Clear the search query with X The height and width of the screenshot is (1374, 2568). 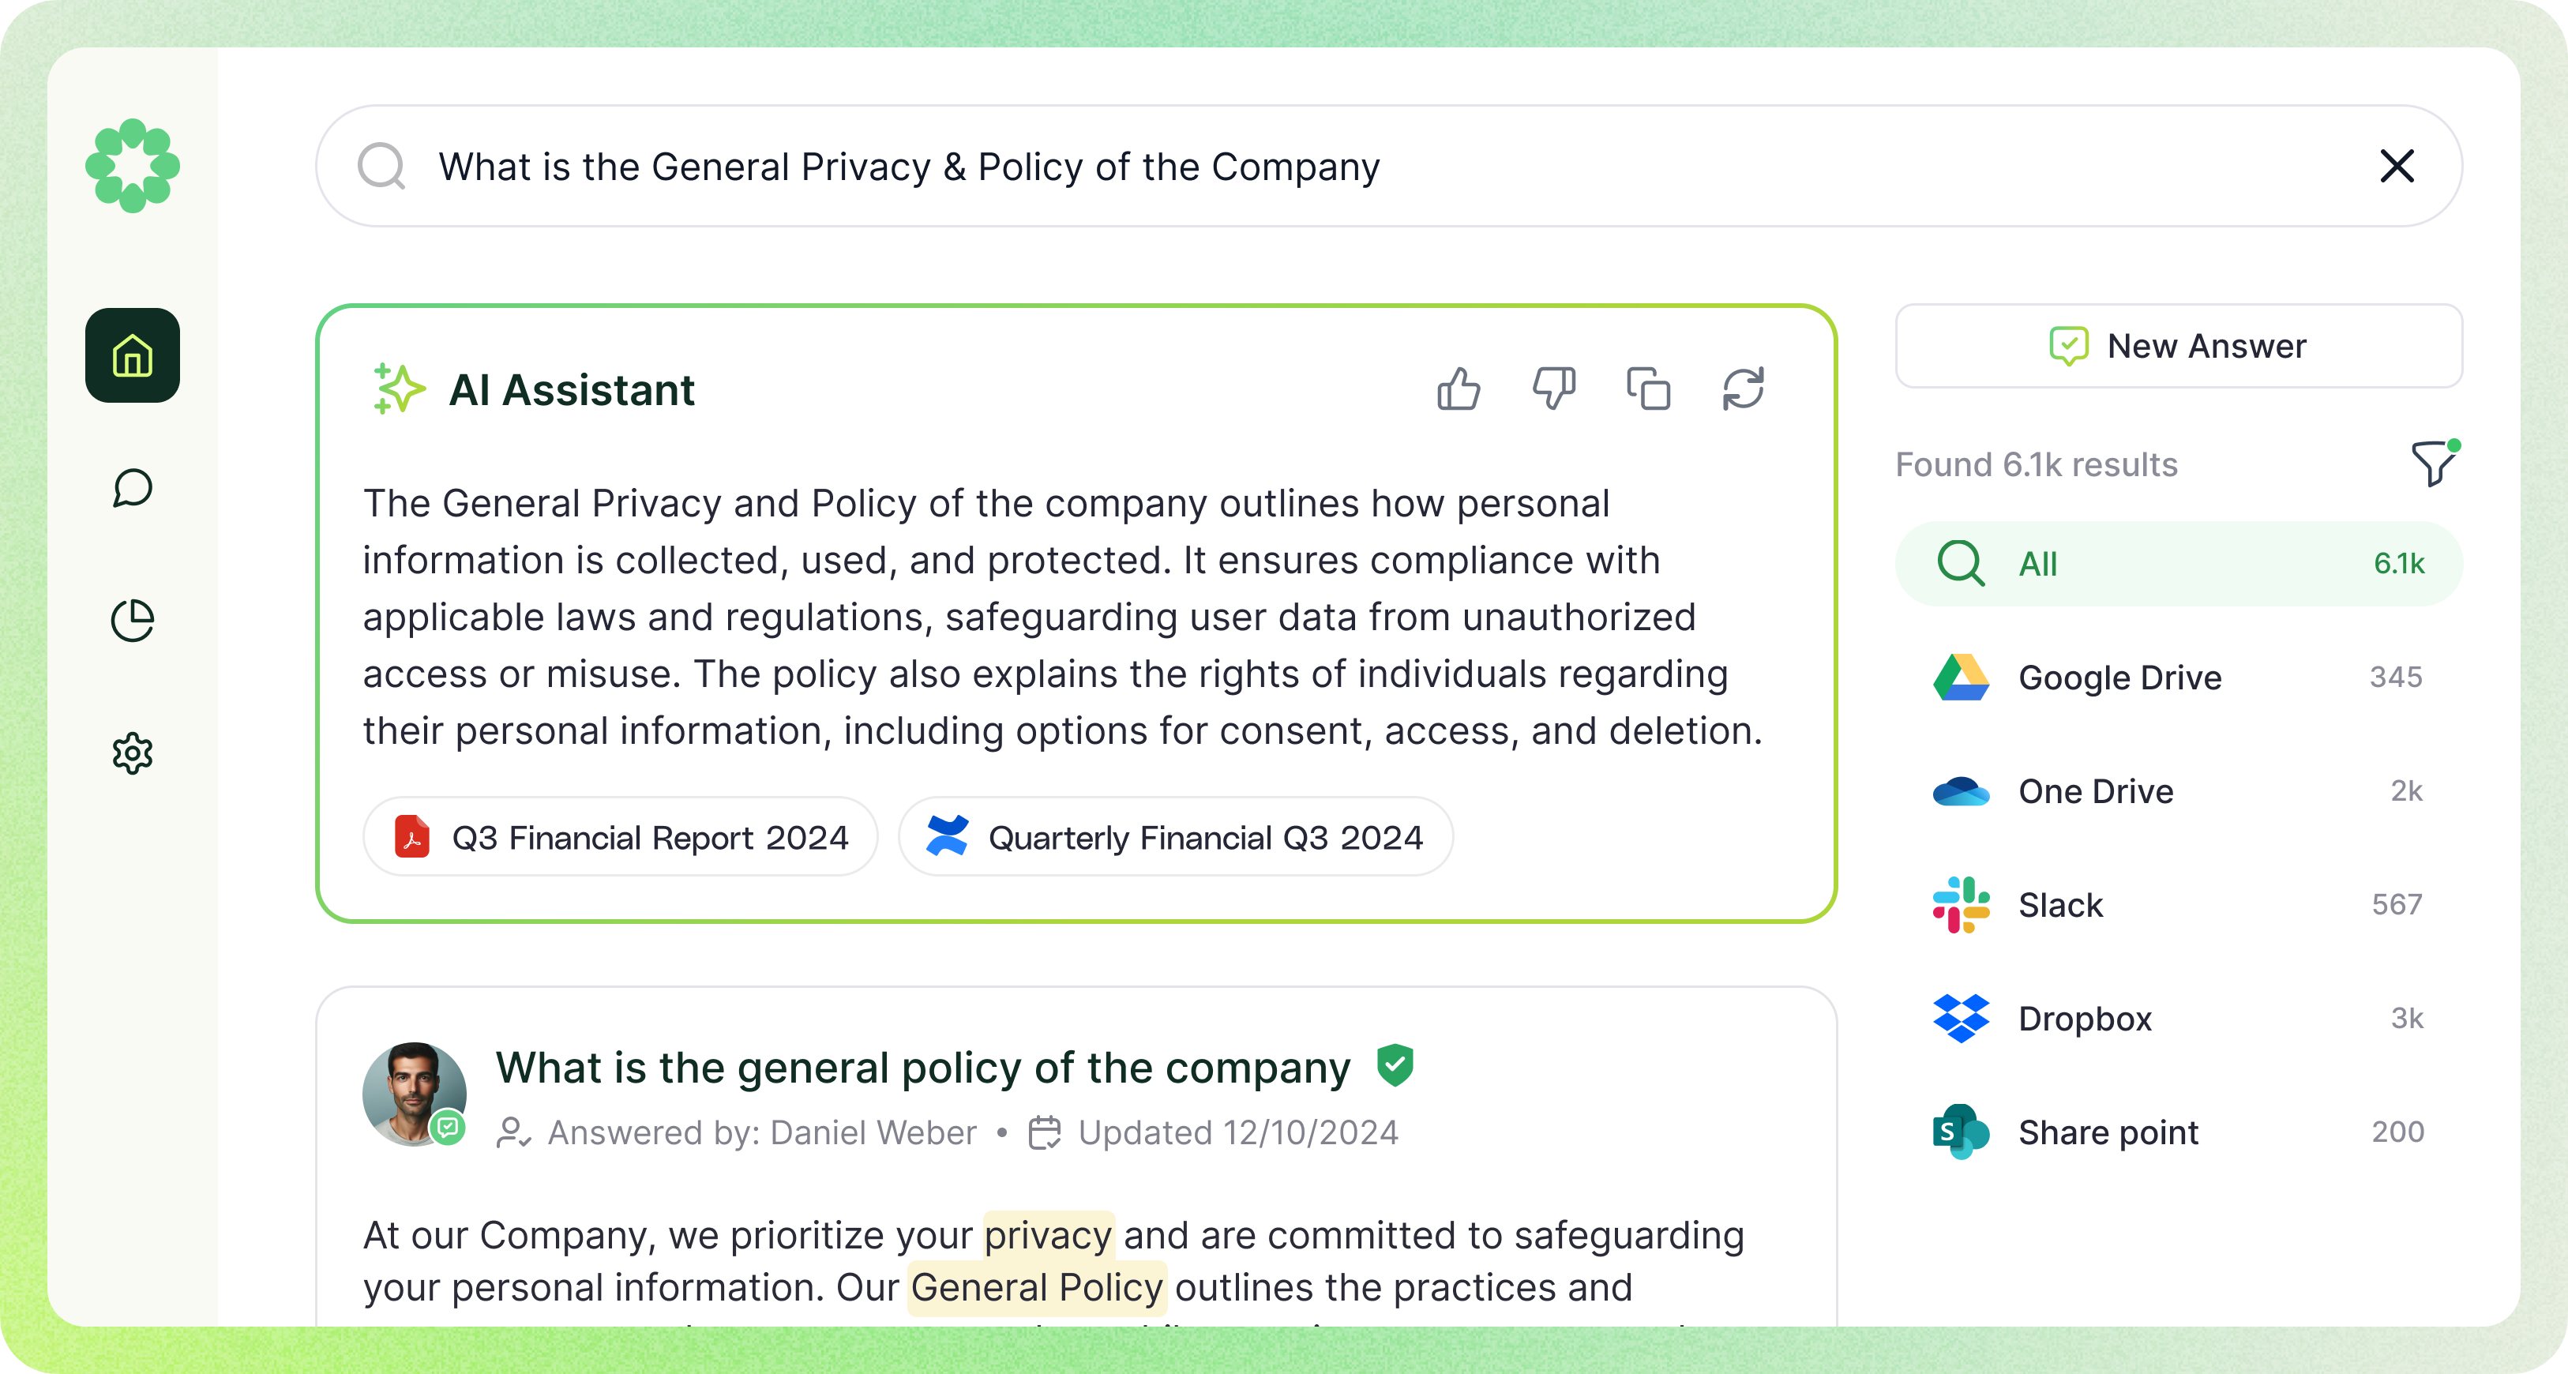[2397, 166]
